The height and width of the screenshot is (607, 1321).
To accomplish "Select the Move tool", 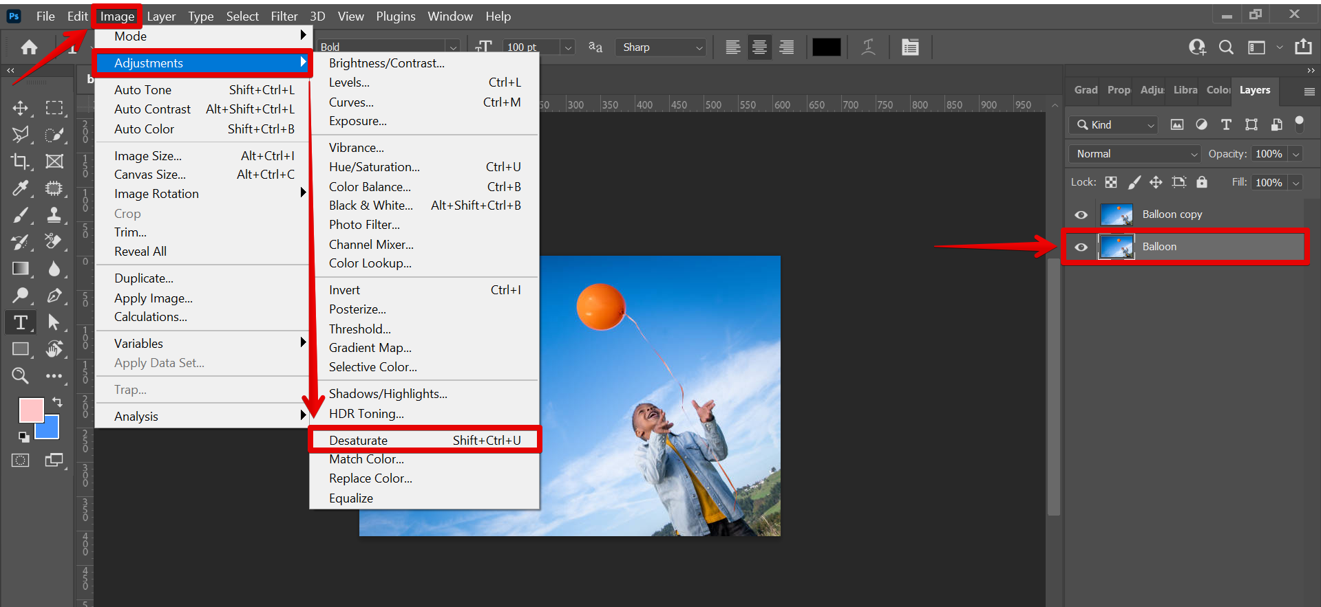I will pos(21,108).
